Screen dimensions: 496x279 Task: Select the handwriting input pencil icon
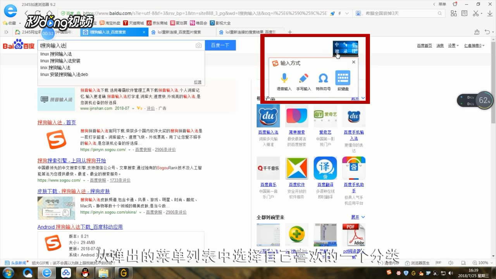(303, 79)
